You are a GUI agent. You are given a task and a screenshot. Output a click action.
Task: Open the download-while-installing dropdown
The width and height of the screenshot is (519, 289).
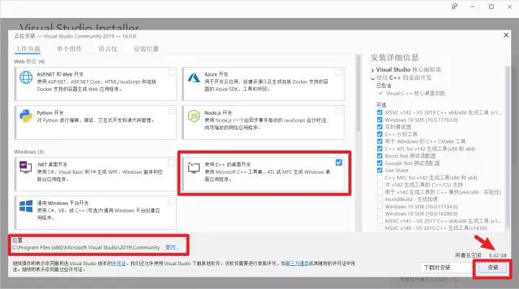point(447,267)
